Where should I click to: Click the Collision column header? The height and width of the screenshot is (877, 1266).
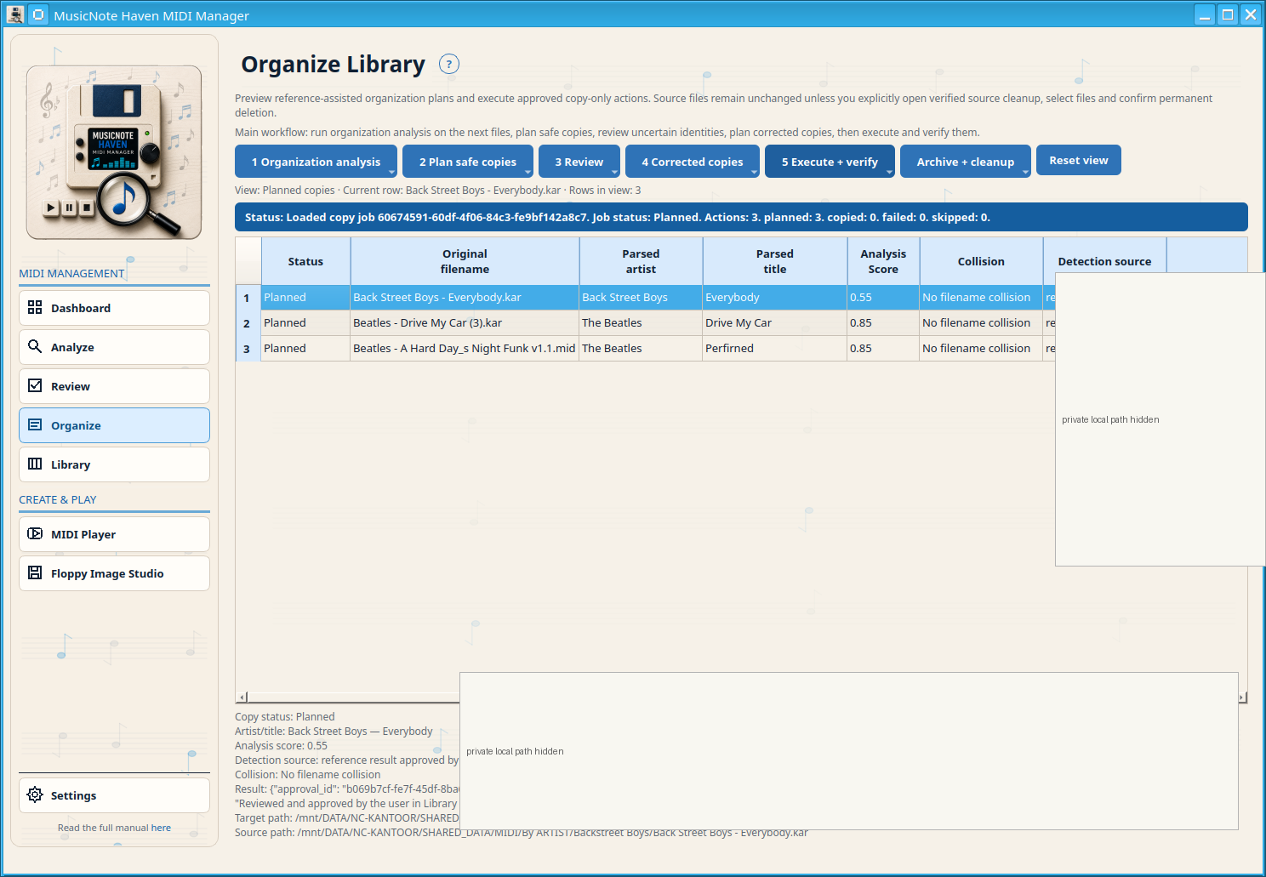981,261
